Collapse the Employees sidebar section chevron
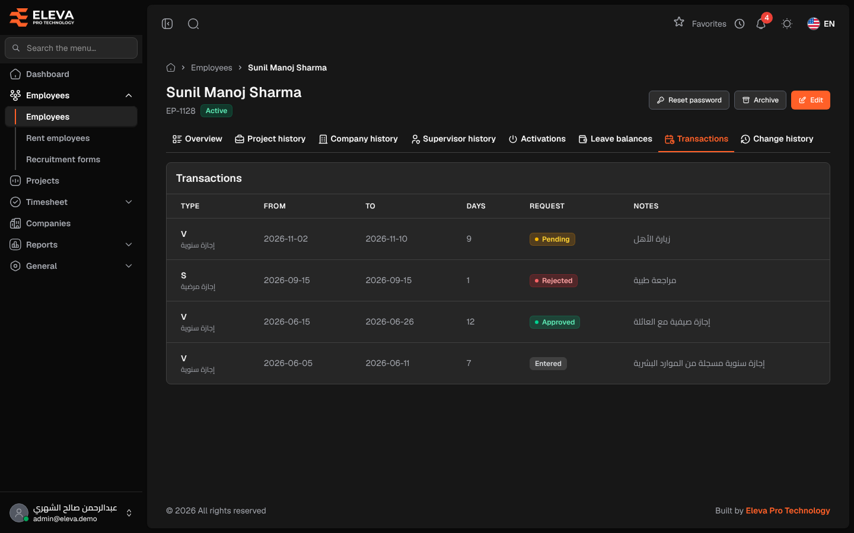This screenshot has height=533, width=854. 129,95
